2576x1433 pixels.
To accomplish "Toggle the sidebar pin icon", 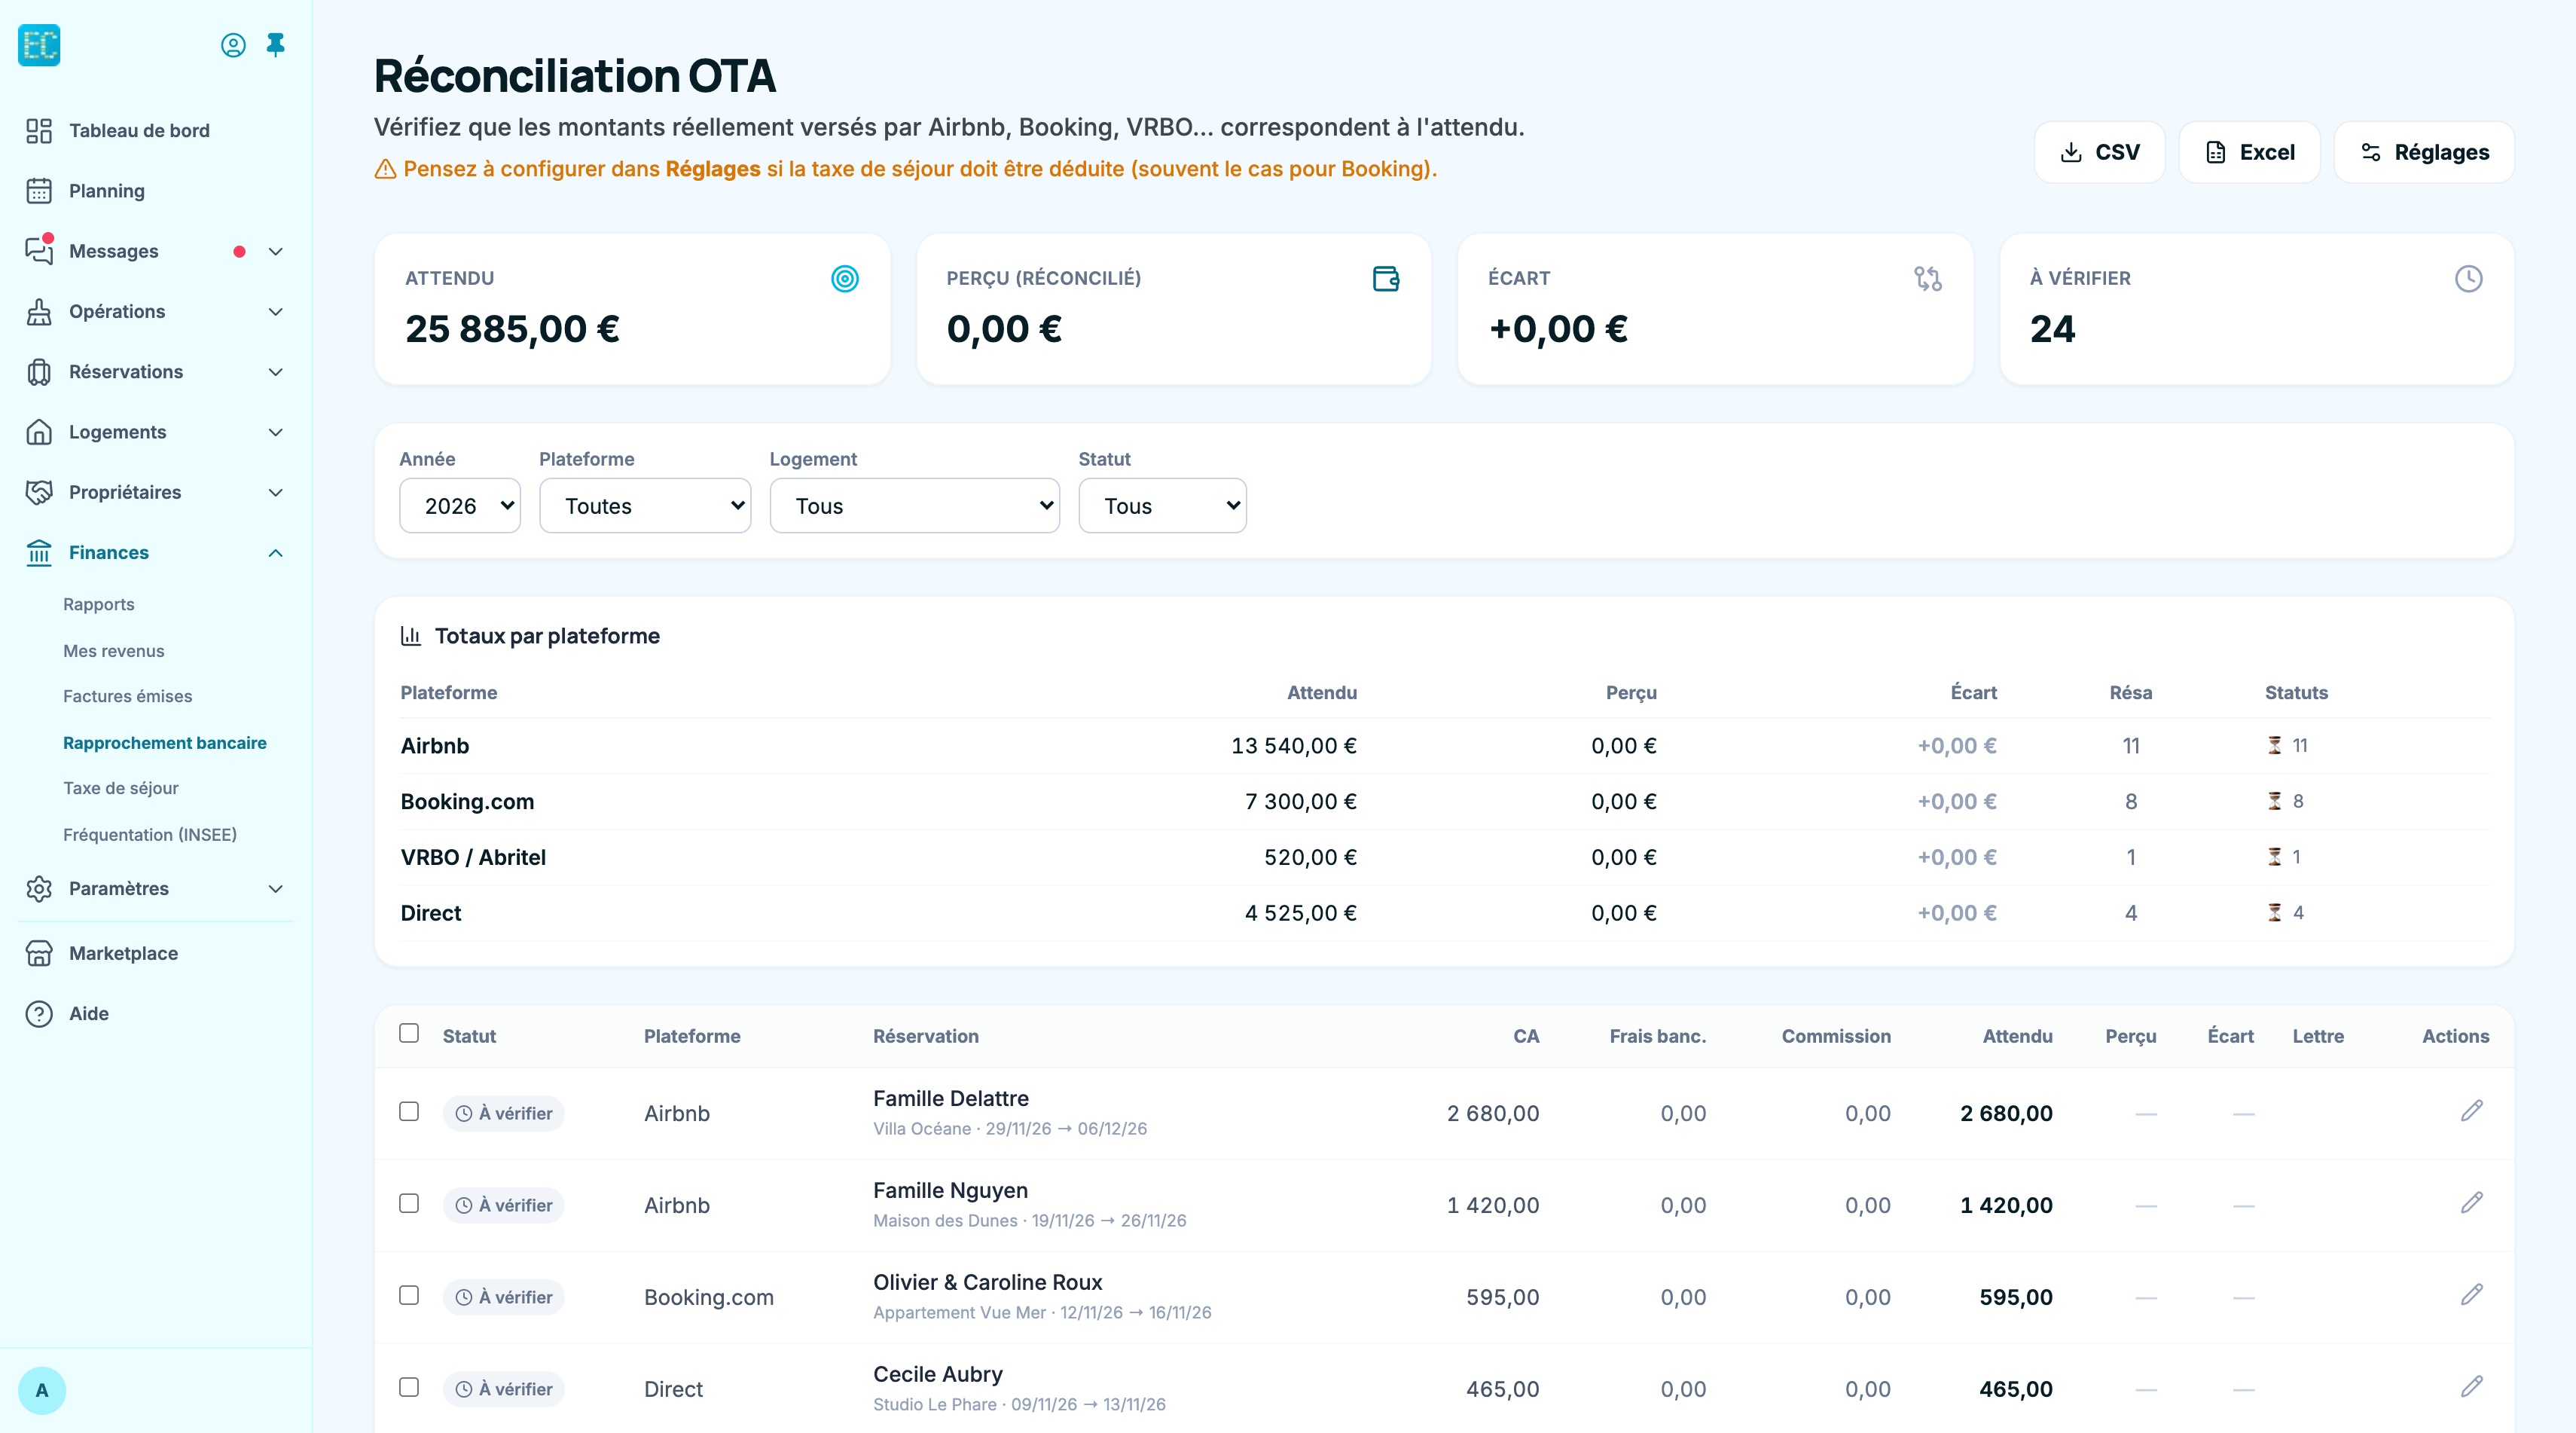I will click(x=276, y=45).
